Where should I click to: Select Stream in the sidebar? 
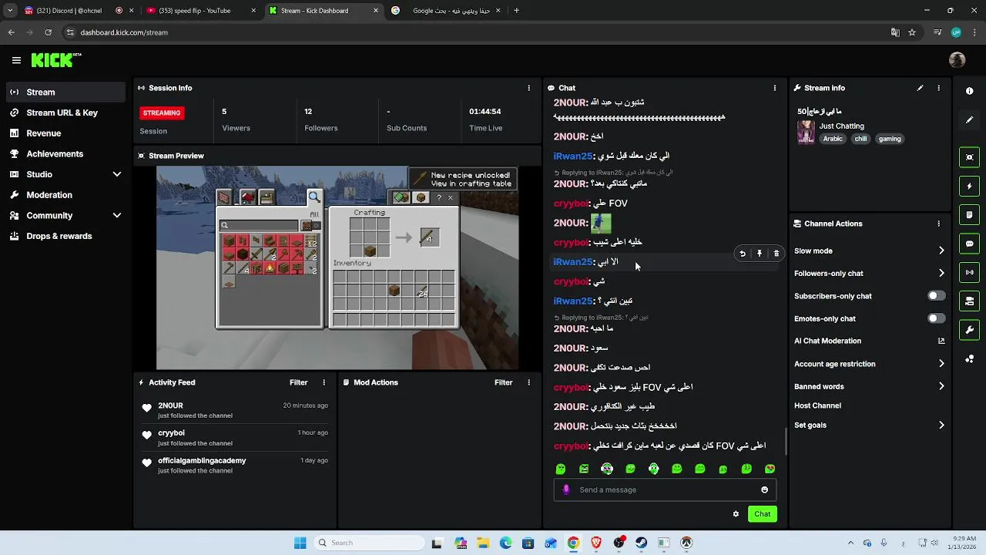65,92
